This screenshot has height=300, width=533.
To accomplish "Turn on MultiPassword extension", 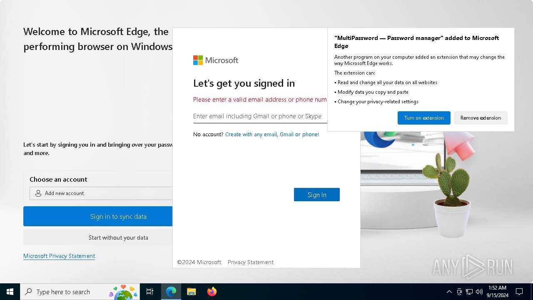I will coord(424,118).
